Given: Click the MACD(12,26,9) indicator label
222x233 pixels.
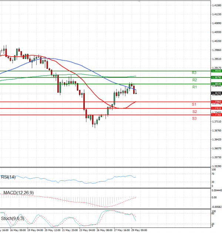Looking at the screenshot, I should click(x=18, y=193).
